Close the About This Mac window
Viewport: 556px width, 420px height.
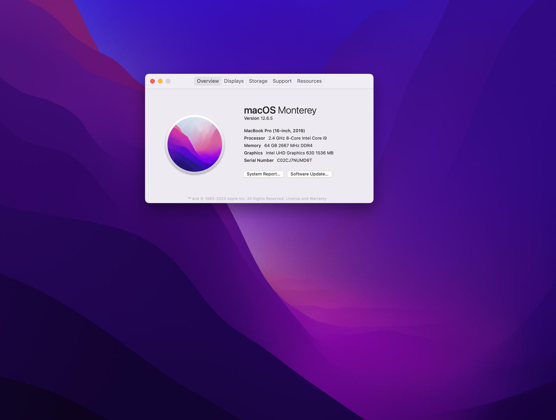tap(153, 81)
